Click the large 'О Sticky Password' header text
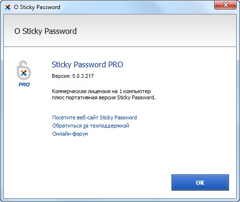 click(46, 31)
